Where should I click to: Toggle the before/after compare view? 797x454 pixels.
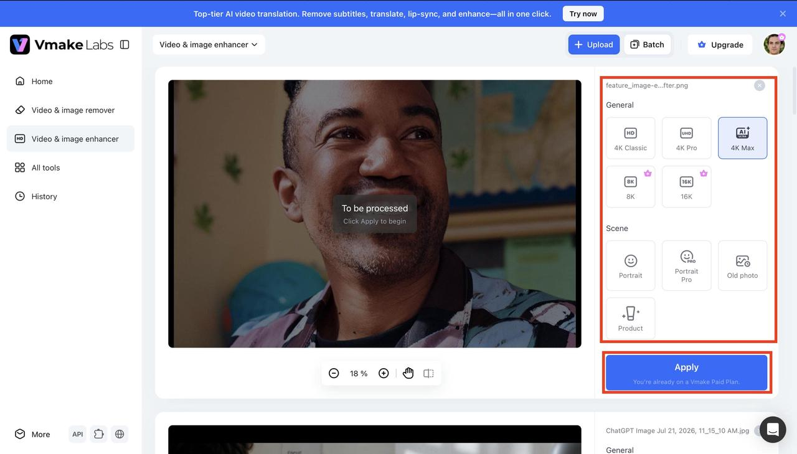point(428,373)
